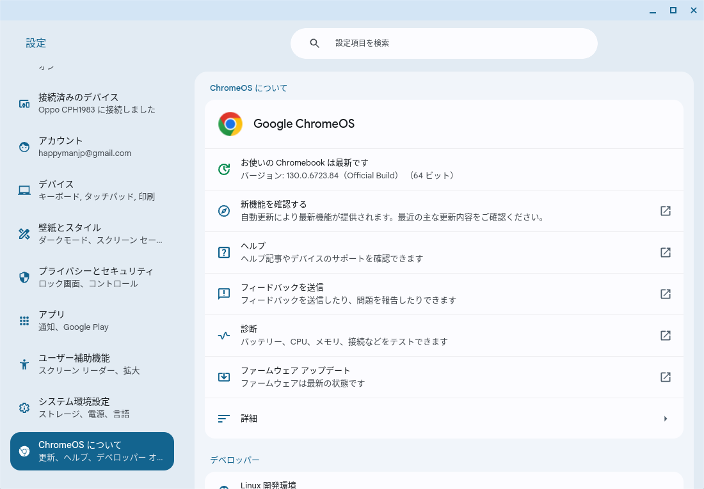This screenshot has width=704, height=489.
Task: Click the green update status icon
Action: pyautogui.click(x=223, y=169)
